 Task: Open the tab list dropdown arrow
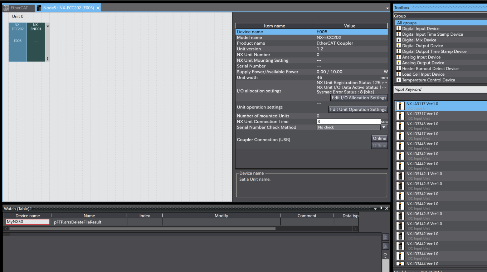coord(387,8)
